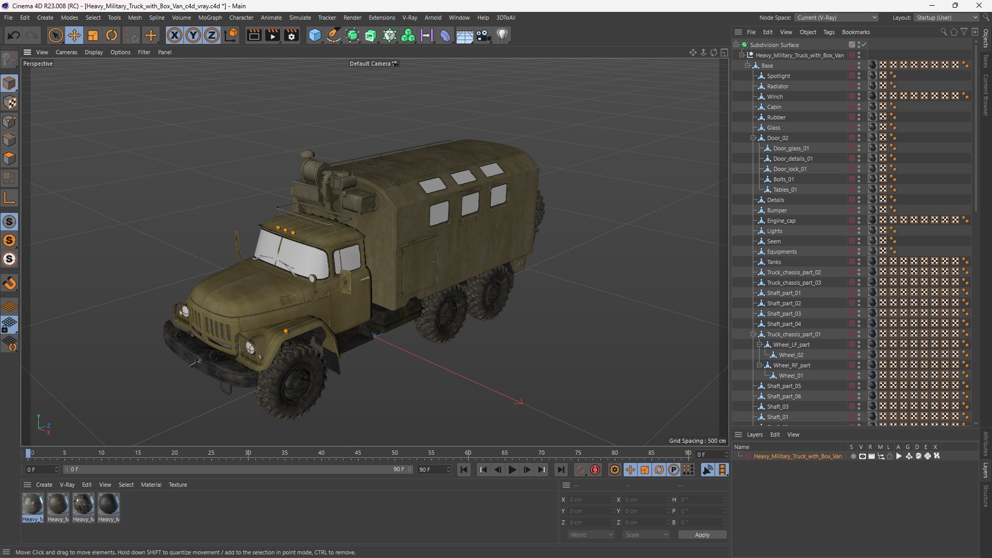Click the Spline Pen tool icon
Screen dimensions: 992x558
334,35
